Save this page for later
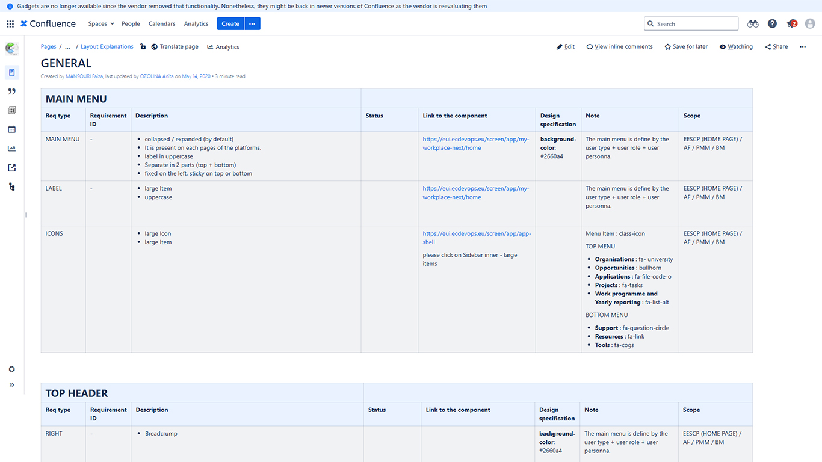This screenshot has width=822, height=462. (x=686, y=47)
